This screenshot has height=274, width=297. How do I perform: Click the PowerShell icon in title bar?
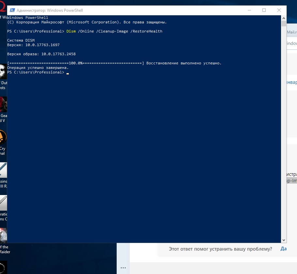(12, 10)
